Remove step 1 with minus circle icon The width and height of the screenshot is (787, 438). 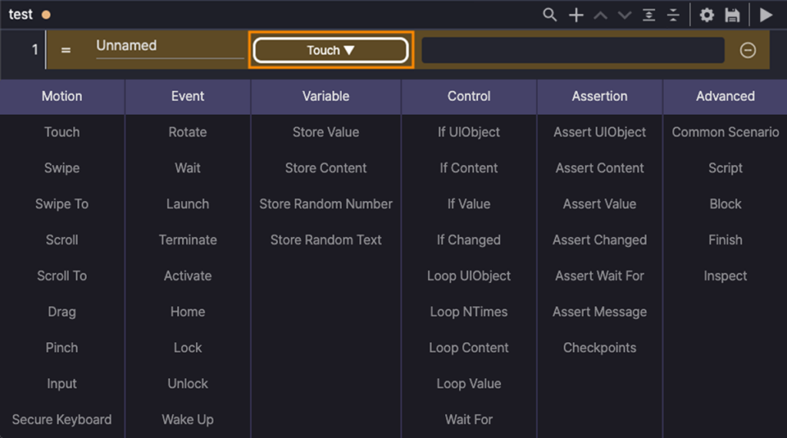coord(748,50)
